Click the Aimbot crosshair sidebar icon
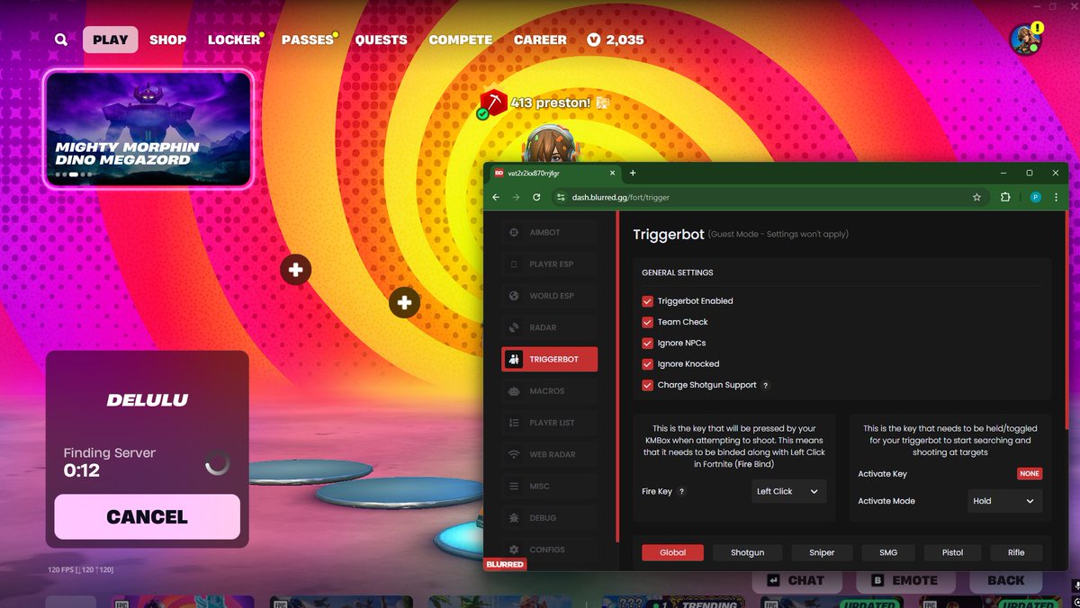The width and height of the screenshot is (1080, 608). tap(514, 232)
